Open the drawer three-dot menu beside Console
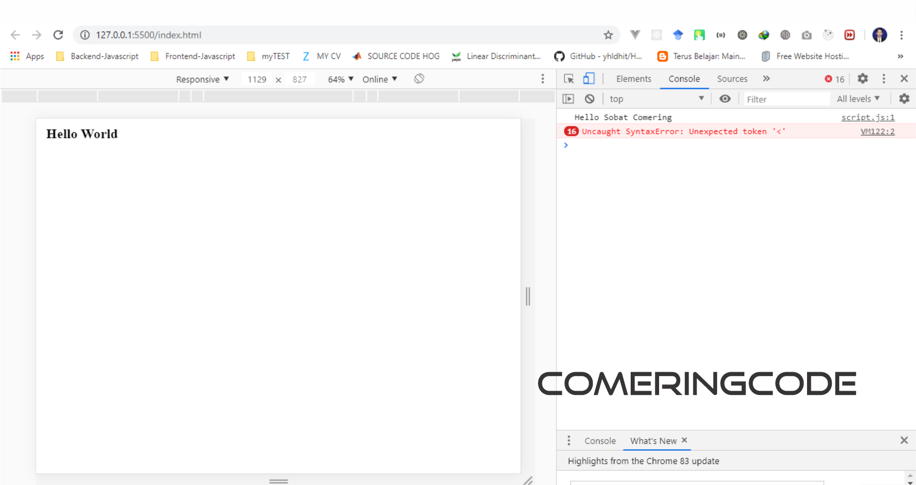This screenshot has width=916, height=485. tap(569, 440)
